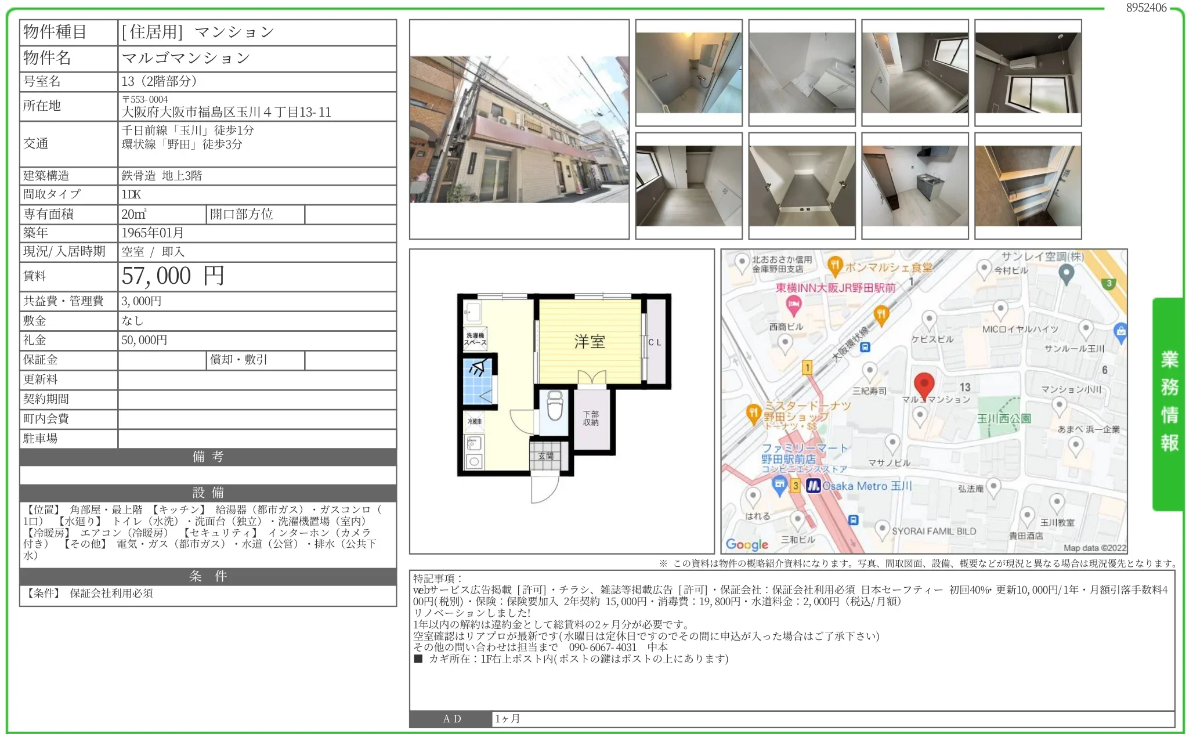
Task: Open the shelf storage photo thumbnail
Action: click(1028, 186)
